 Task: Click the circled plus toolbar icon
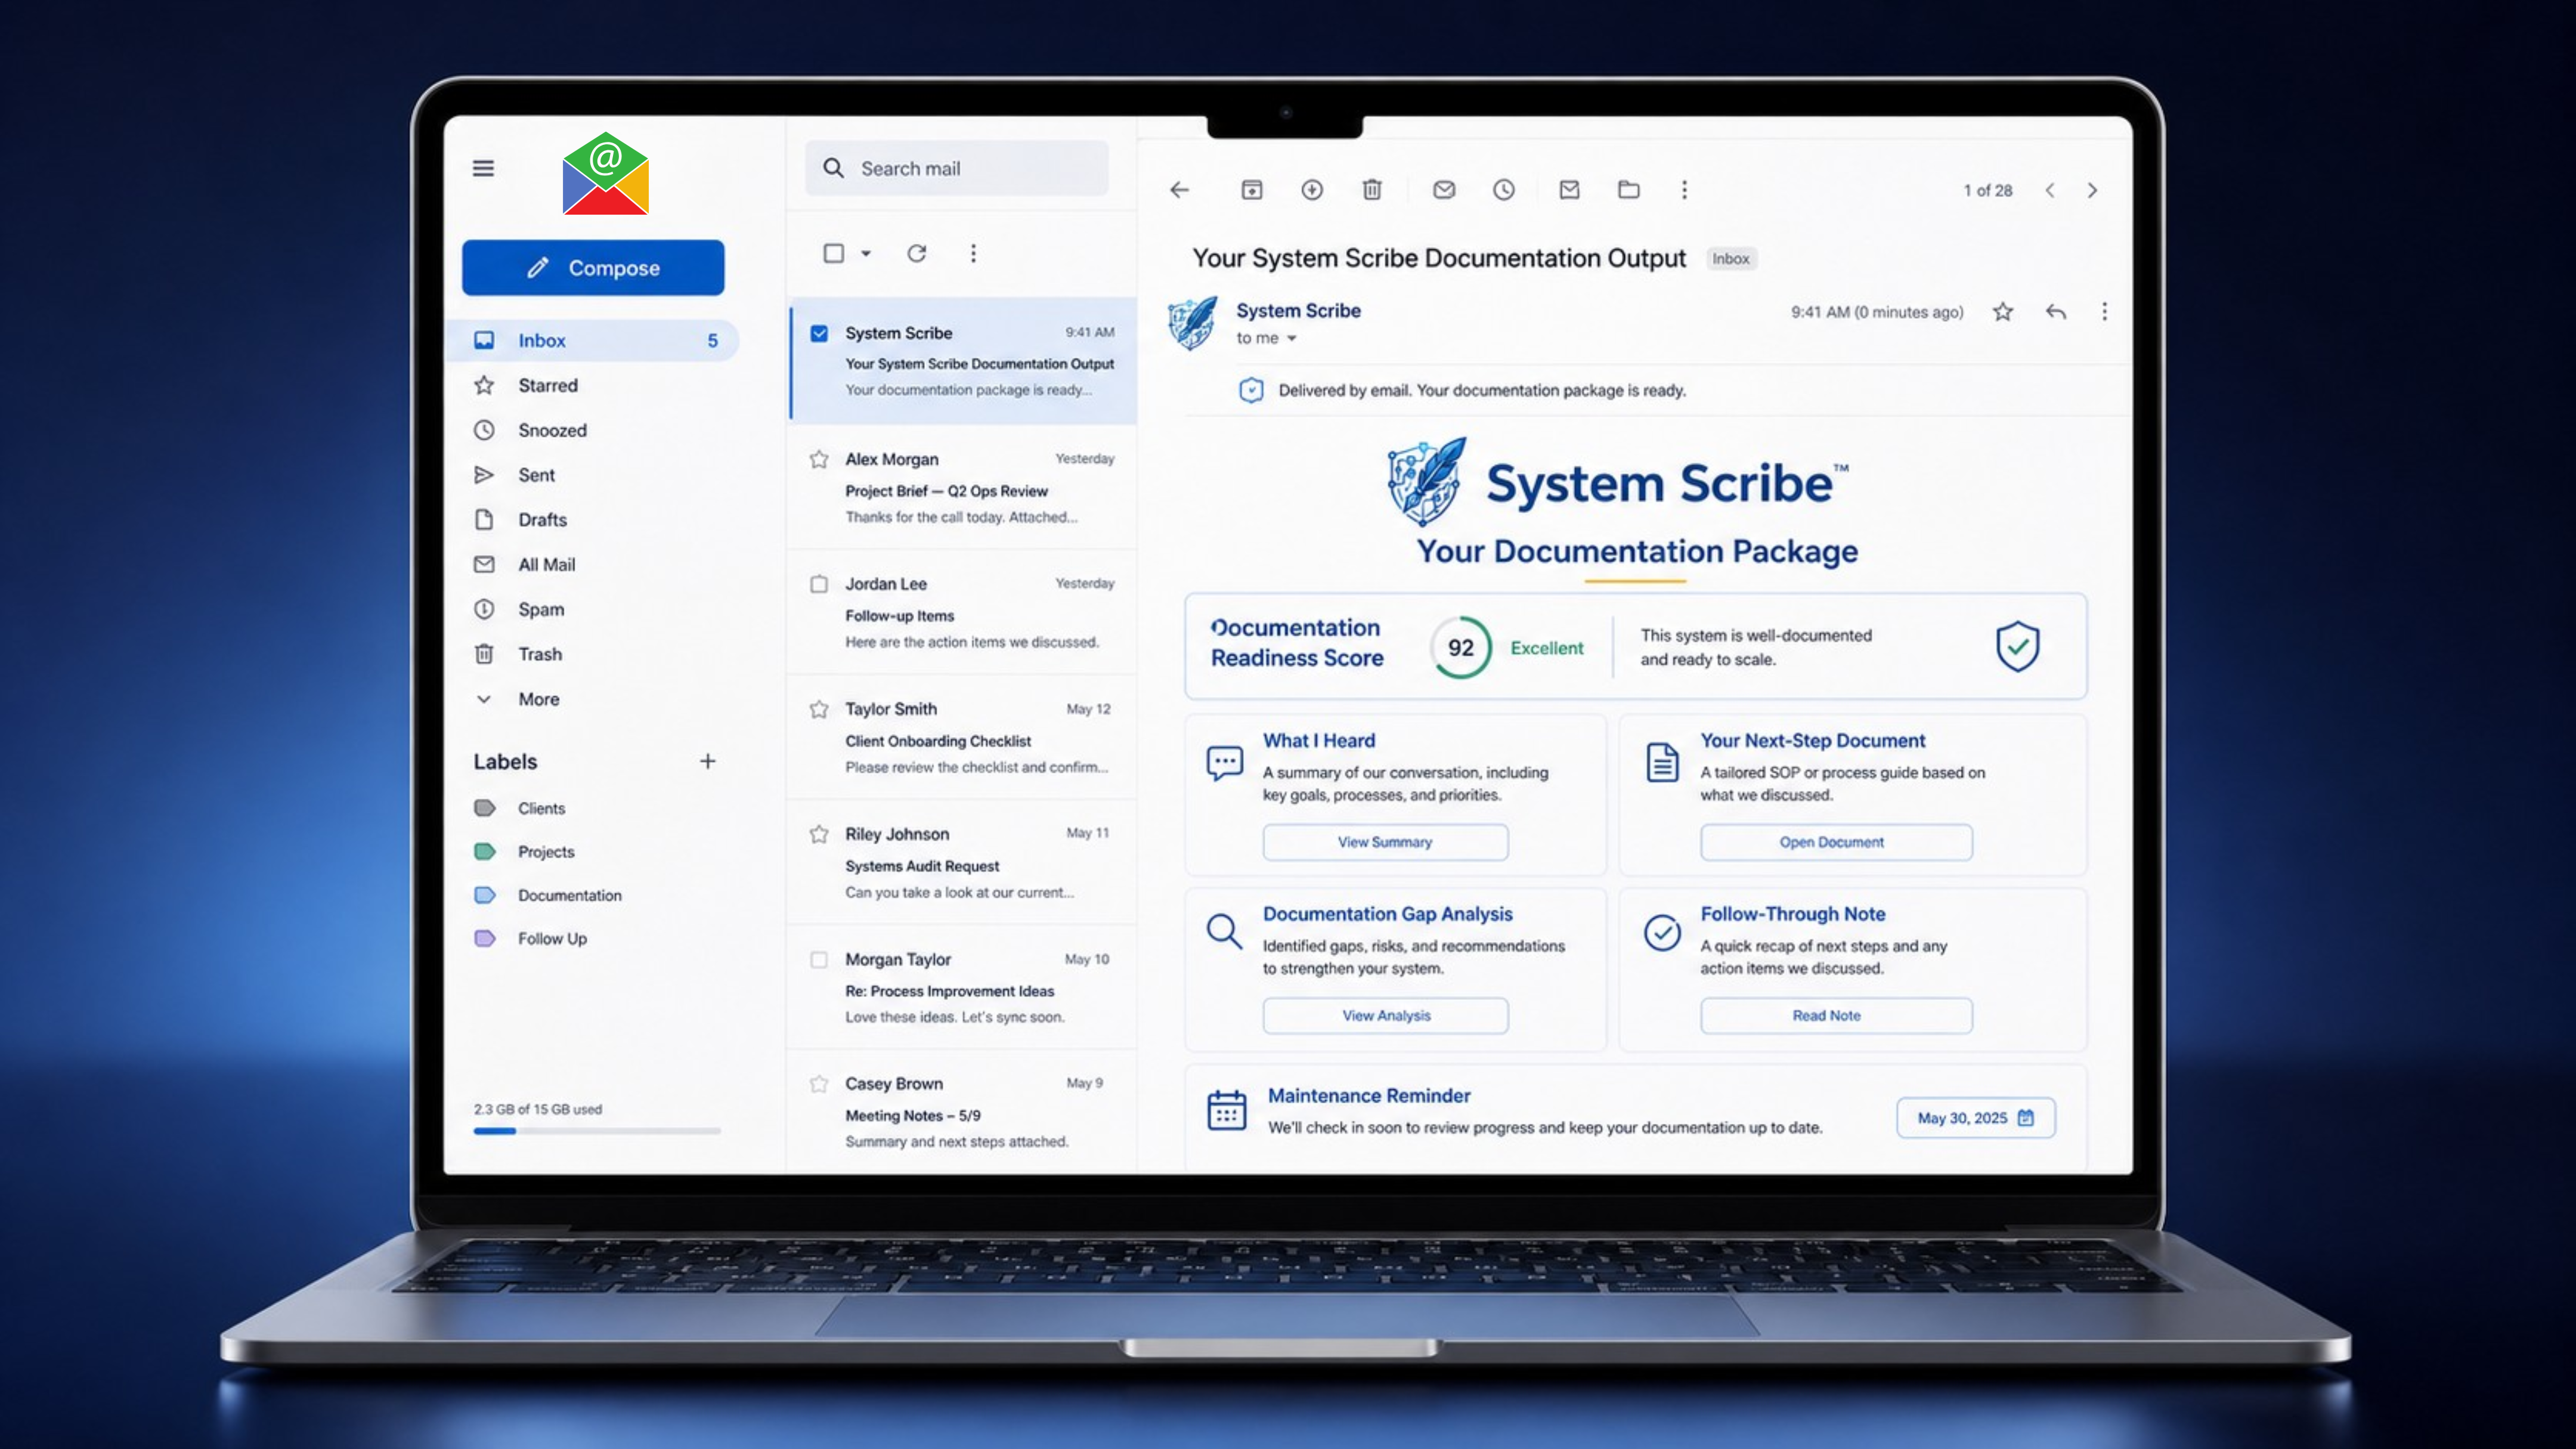(1312, 190)
